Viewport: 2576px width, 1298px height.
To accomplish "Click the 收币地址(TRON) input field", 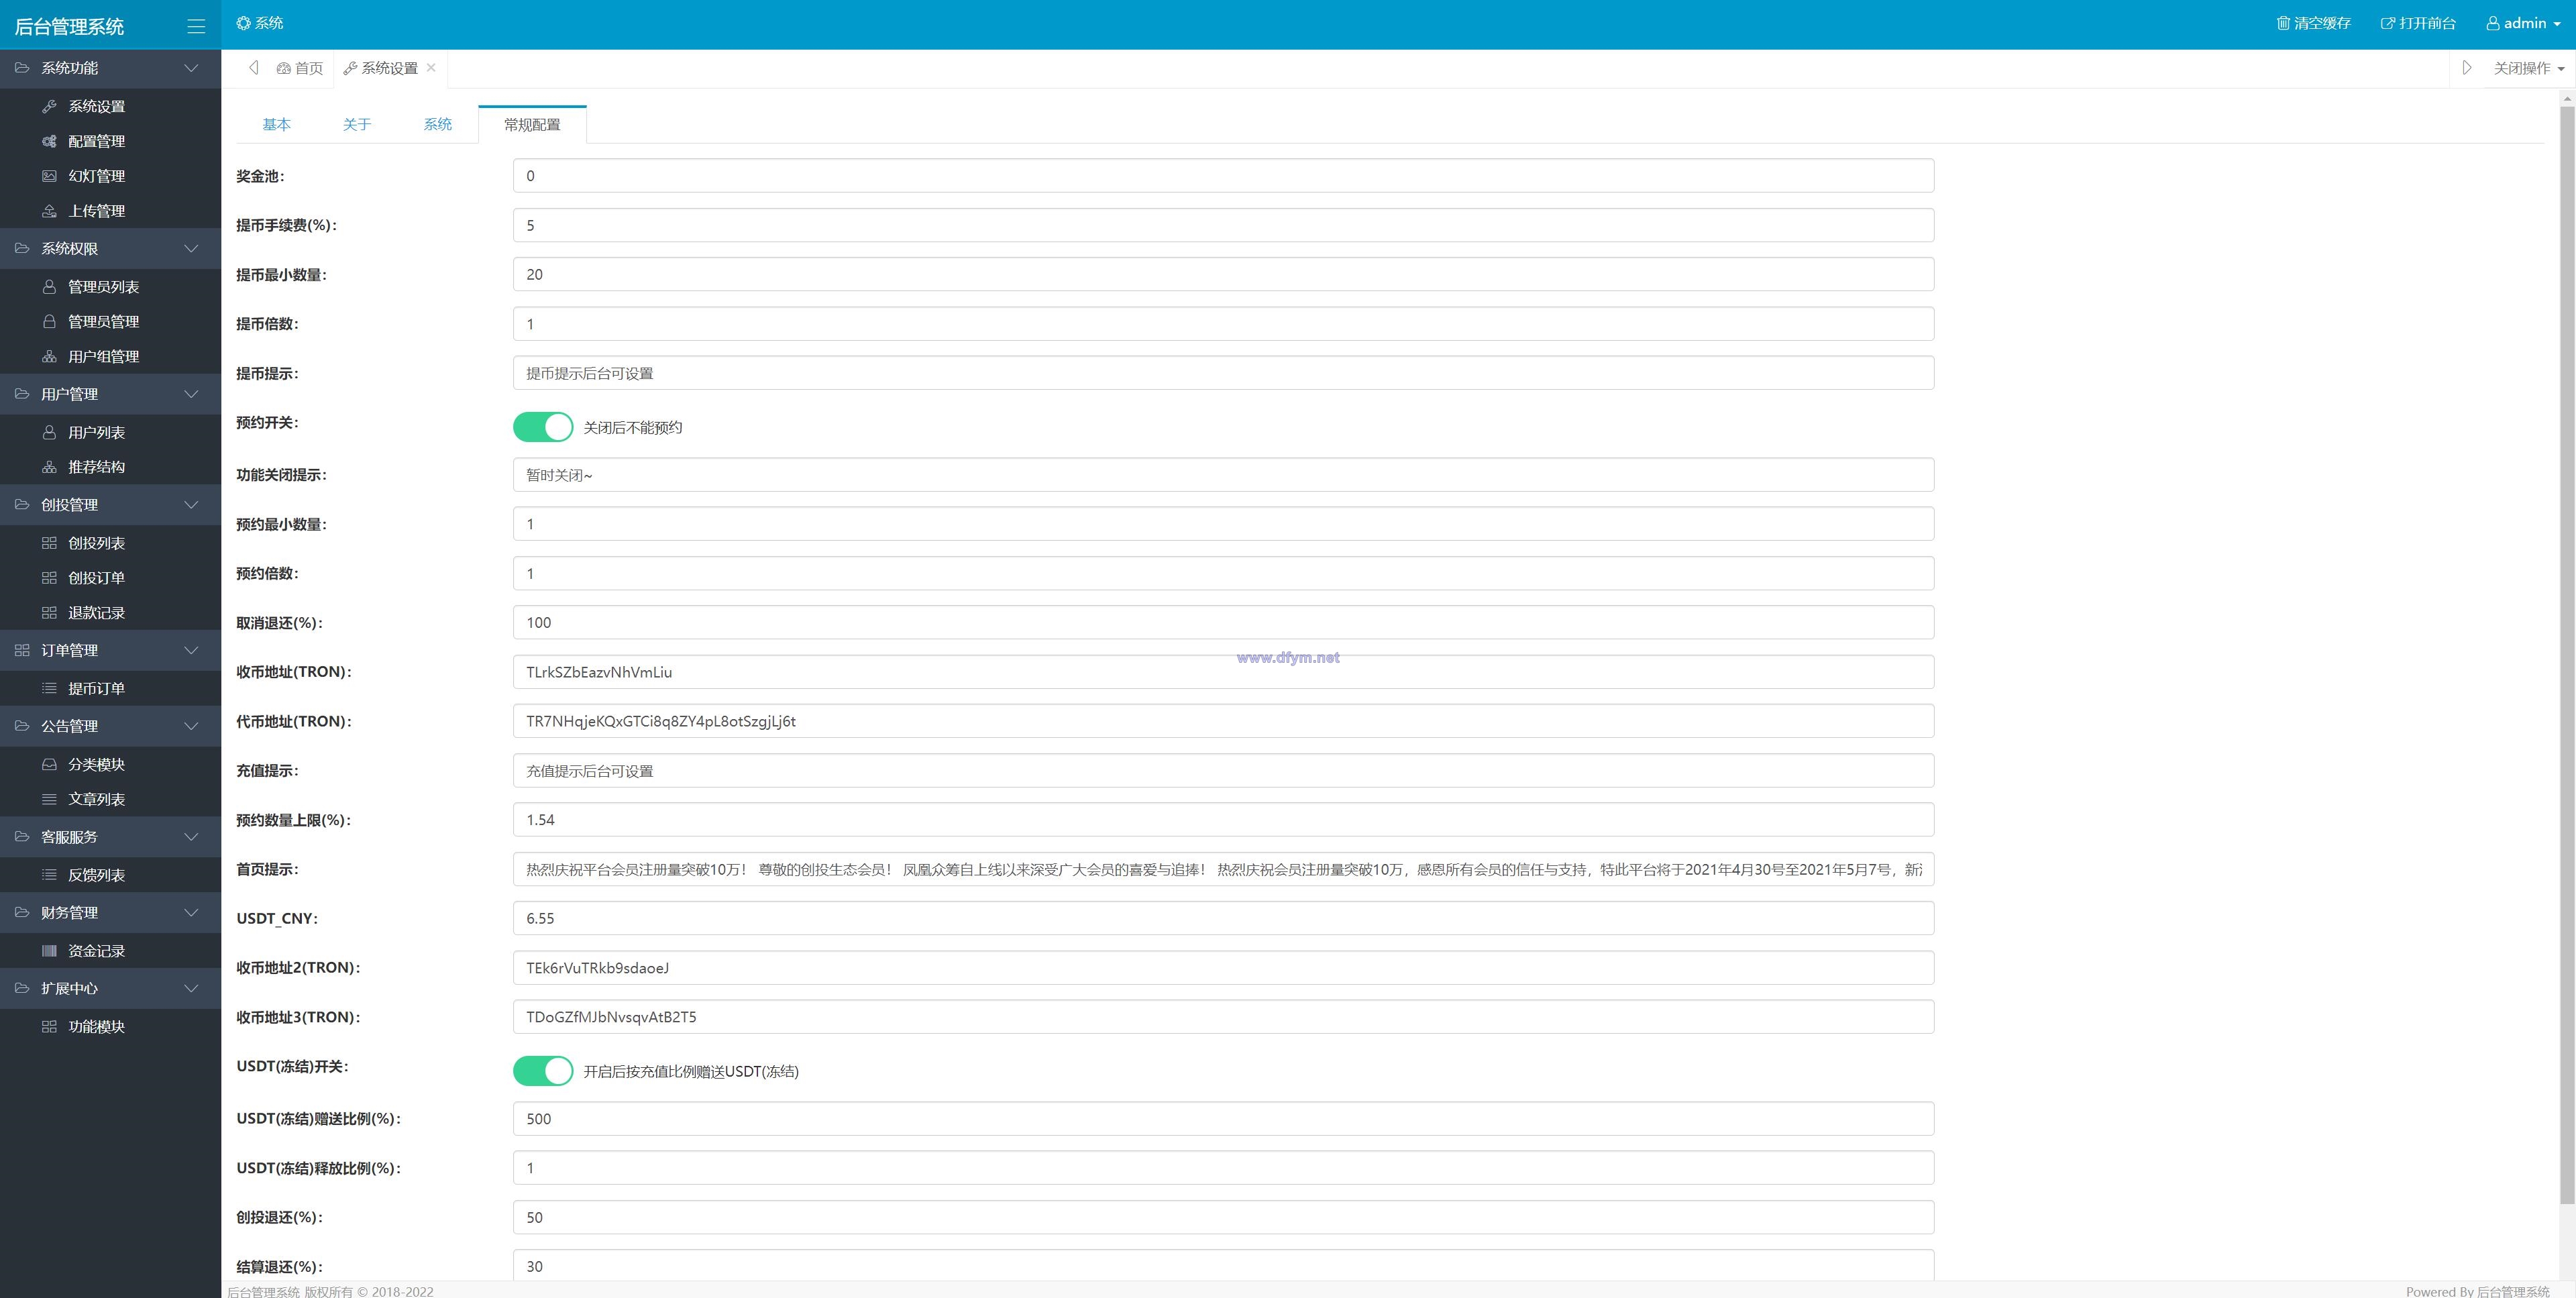I will coord(1223,672).
